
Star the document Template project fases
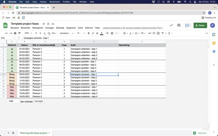(x=44, y=24)
